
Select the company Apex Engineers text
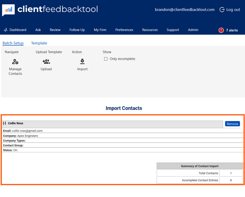pyautogui.click(x=27, y=136)
